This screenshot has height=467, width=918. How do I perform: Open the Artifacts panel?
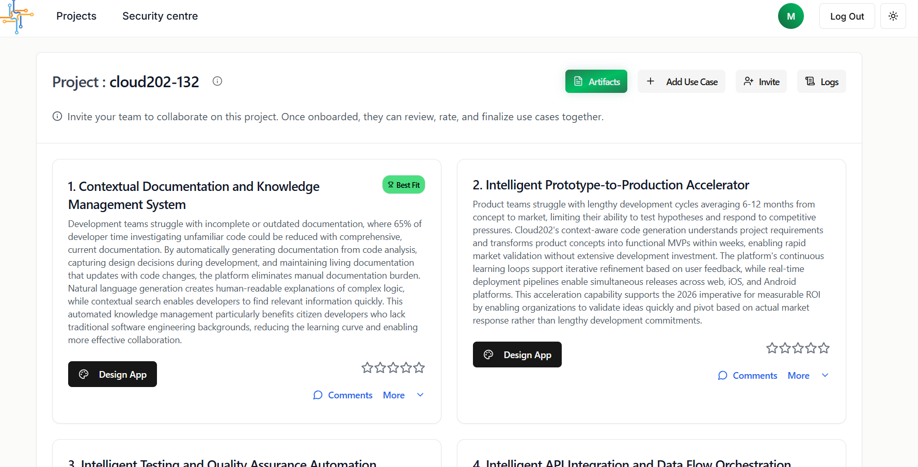click(x=596, y=82)
